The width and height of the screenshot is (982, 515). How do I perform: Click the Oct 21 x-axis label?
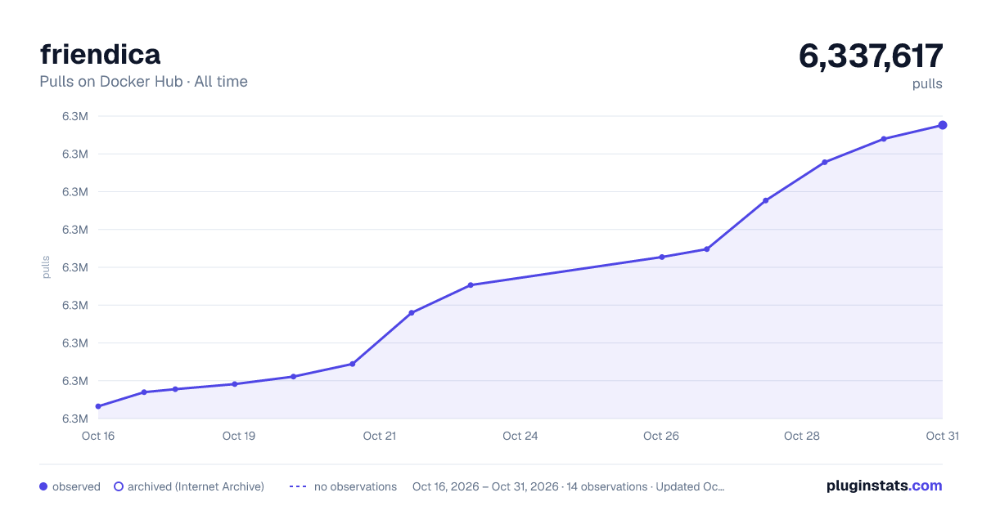pos(380,436)
